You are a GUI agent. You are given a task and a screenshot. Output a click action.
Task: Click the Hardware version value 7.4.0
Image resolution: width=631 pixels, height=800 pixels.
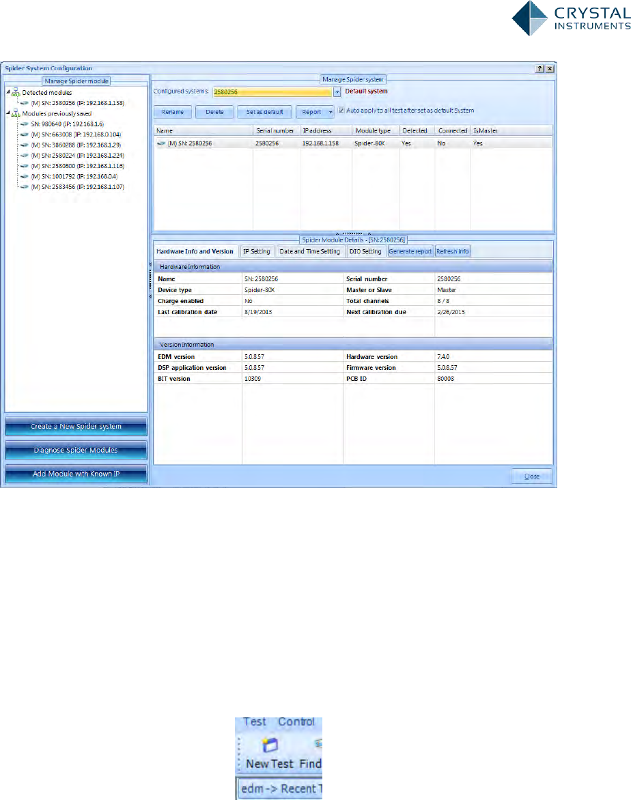[x=443, y=356]
